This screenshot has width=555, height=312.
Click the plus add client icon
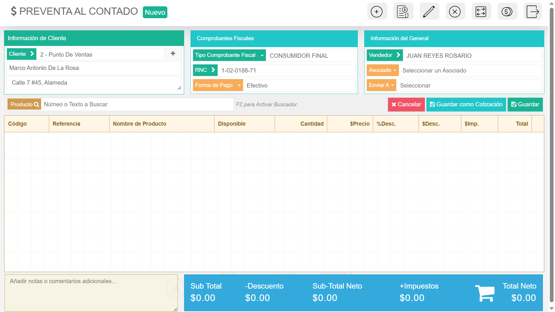click(x=173, y=54)
